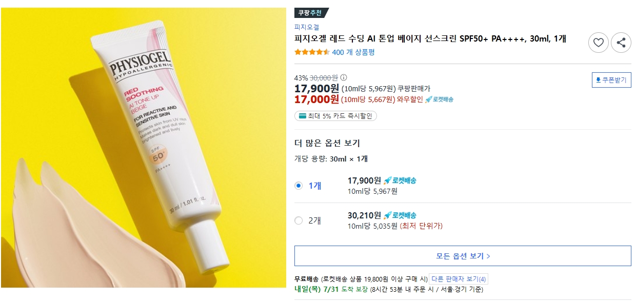Screen dimensions: 636x302
Task: Click the Physiogel sunscreen product image
Action: click(x=144, y=148)
